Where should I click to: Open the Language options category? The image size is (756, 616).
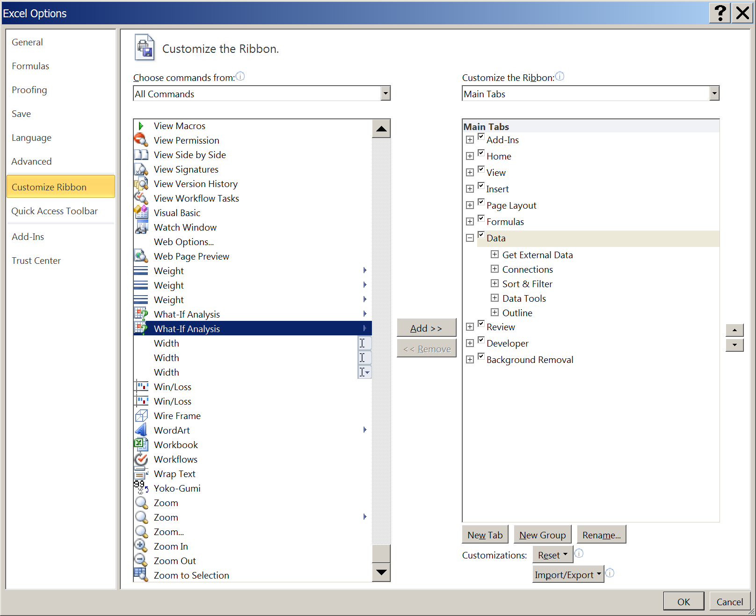click(x=60, y=138)
